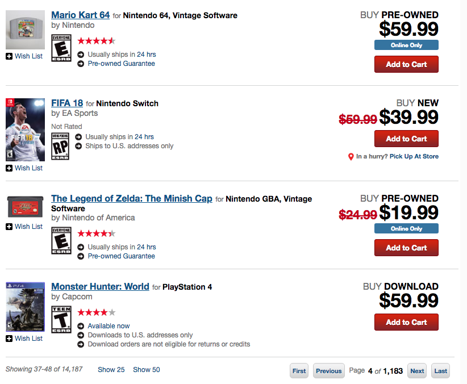Viewport: 467px width, 384px height.
Task: Click the Wish List plus icon under FIFA 18
Action: tap(9, 168)
